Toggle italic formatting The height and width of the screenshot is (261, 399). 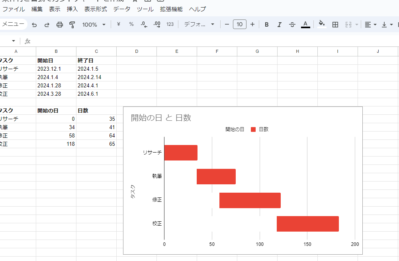(x=279, y=25)
